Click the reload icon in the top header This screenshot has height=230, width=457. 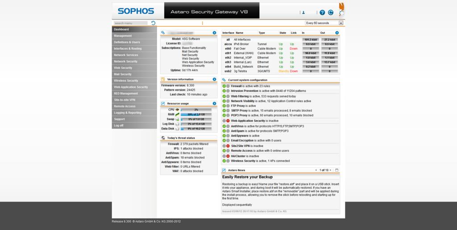tap(331, 12)
